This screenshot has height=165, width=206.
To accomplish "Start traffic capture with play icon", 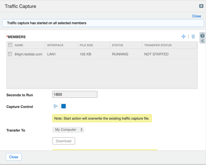I will (56, 106).
